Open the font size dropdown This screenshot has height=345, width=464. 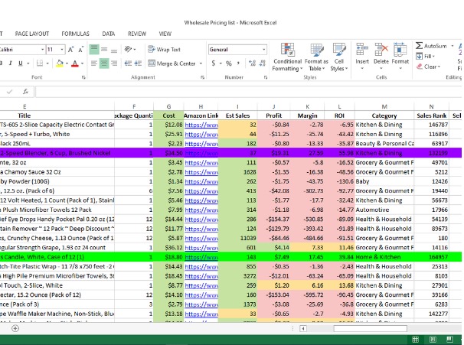click(62, 50)
